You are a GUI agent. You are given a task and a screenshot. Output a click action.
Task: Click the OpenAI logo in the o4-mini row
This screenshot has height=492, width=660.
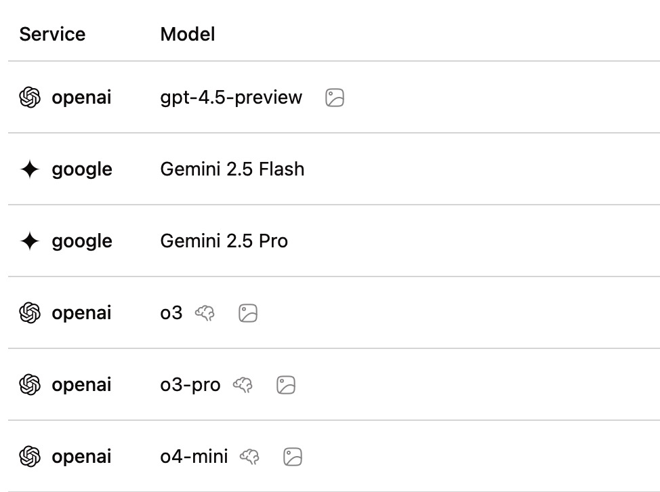click(30, 457)
